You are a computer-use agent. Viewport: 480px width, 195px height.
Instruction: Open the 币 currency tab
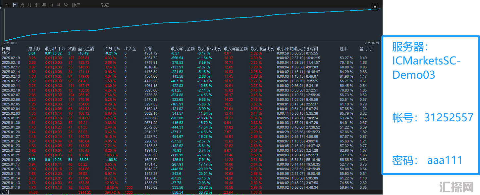point(51,5)
